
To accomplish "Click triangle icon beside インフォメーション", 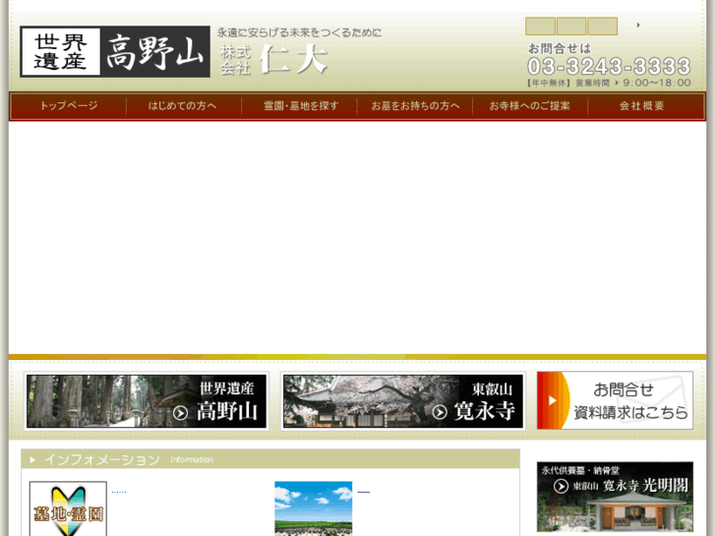I will [x=32, y=460].
